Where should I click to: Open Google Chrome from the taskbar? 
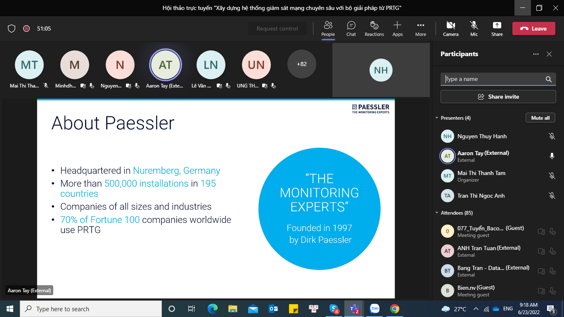click(395, 309)
